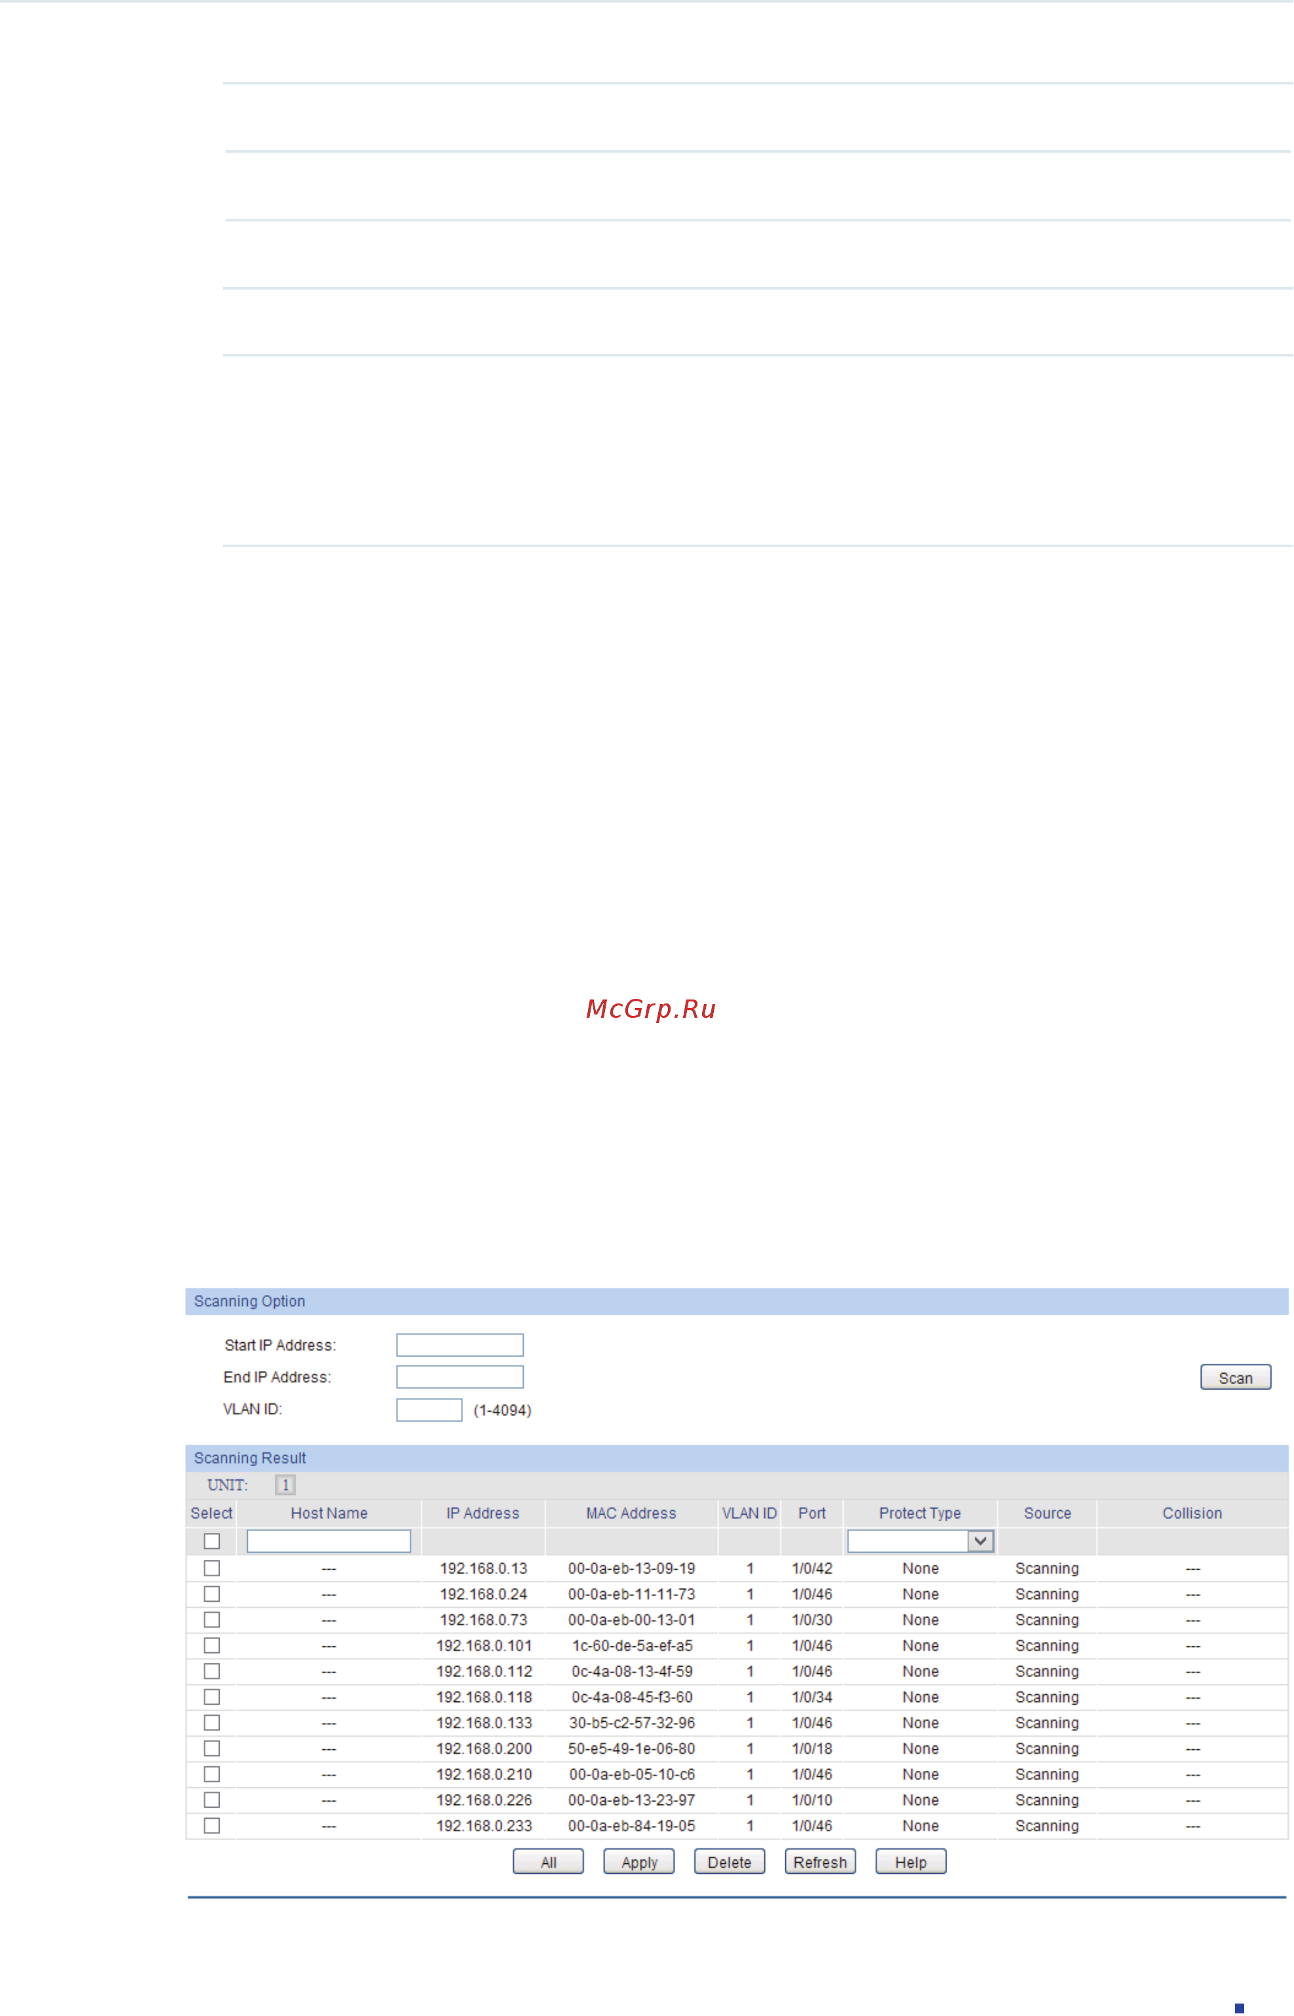Click the Refresh button
This screenshot has height=2016, width=1294.
(x=820, y=1861)
